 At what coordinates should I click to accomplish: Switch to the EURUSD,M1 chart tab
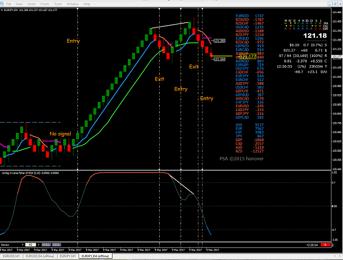click(12, 256)
